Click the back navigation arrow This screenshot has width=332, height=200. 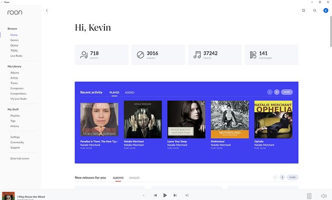point(47,11)
